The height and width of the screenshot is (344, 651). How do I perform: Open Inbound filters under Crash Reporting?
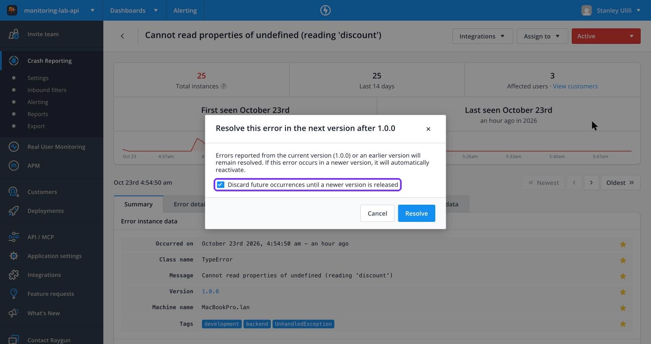47,90
